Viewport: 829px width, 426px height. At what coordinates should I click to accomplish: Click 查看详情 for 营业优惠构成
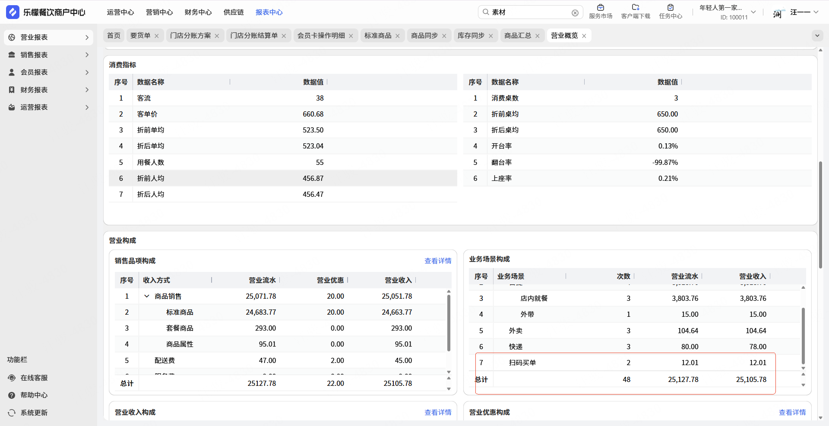[792, 413]
